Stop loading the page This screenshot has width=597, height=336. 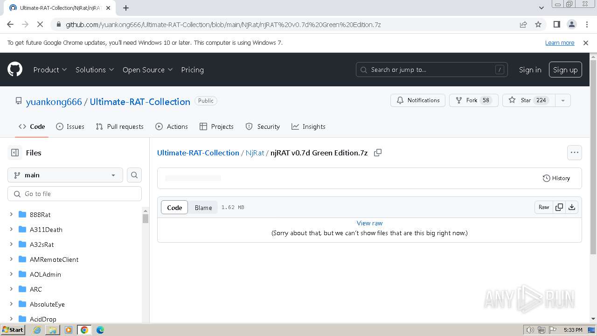(40, 24)
